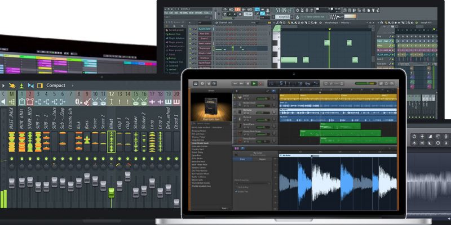The height and width of the screenshot is (225, 451).
Task: Open the OPTIONS menu in FL Studio
Action: (199, 13)
